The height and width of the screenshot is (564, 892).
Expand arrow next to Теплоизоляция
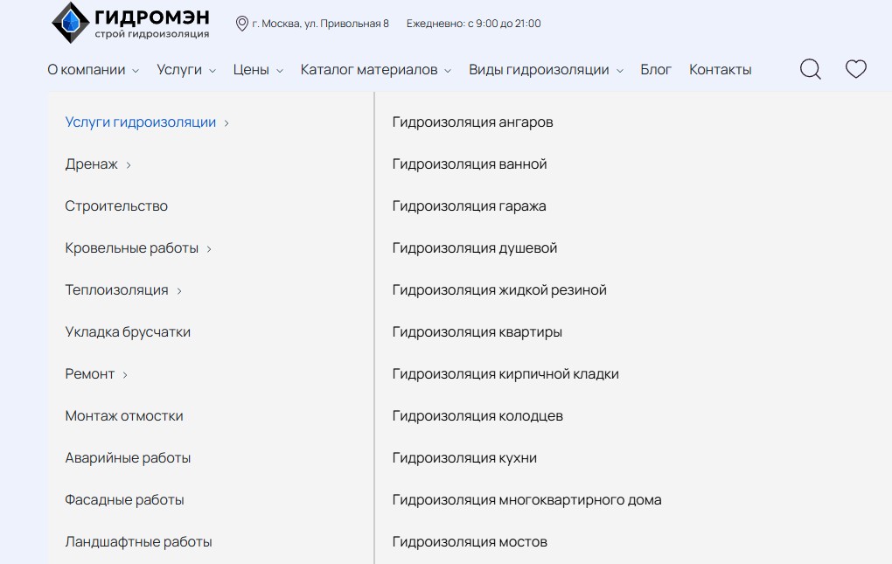(x=179, y=292)
